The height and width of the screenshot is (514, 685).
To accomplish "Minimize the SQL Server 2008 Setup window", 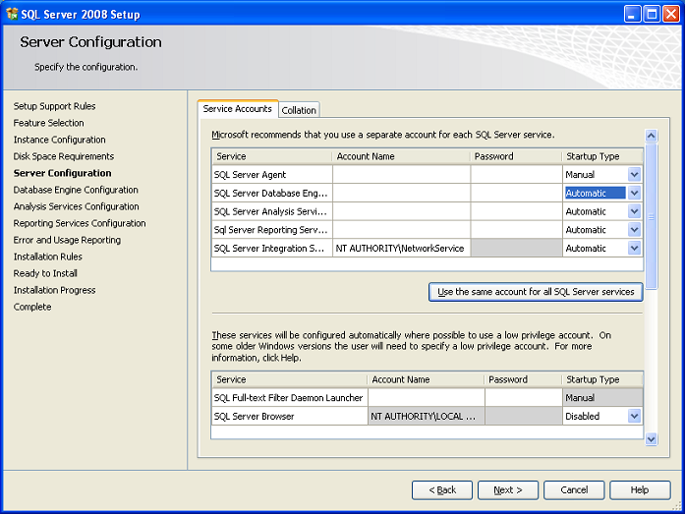I will coord(632,14).
